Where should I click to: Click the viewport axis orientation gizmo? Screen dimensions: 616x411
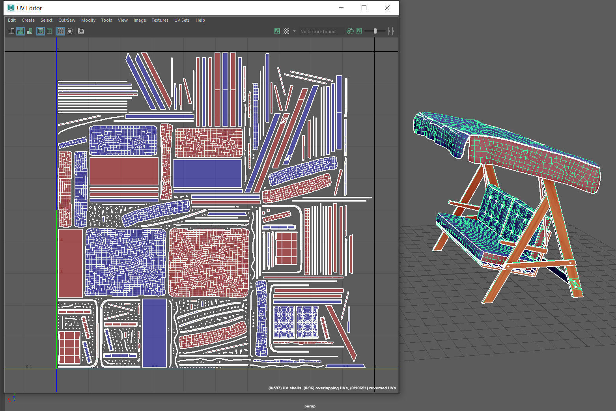[x=12, y=398]
